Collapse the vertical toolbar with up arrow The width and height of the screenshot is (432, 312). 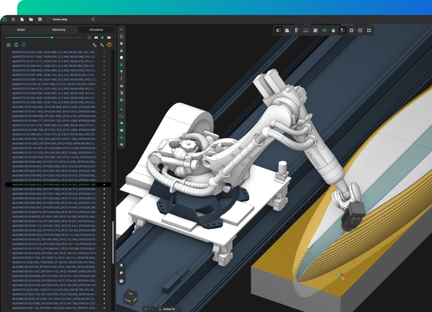coord(121,29)
